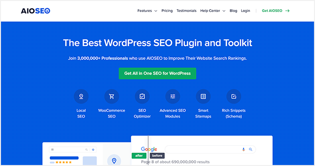
Task: Click the AIOSEO logo
Action: click(x=36, y=11)
